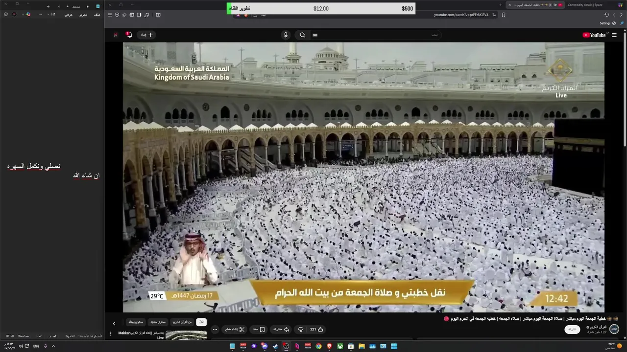Screen dimensions: 627x352
Task: Click the browser shield icon in toolbar
Action: coord(117,15)
